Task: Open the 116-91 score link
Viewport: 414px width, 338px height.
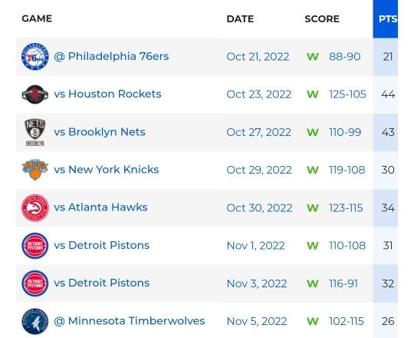Action: [x=343, y=283]
